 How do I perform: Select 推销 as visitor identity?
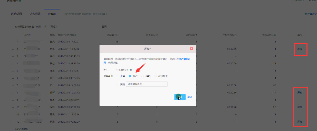143,76
